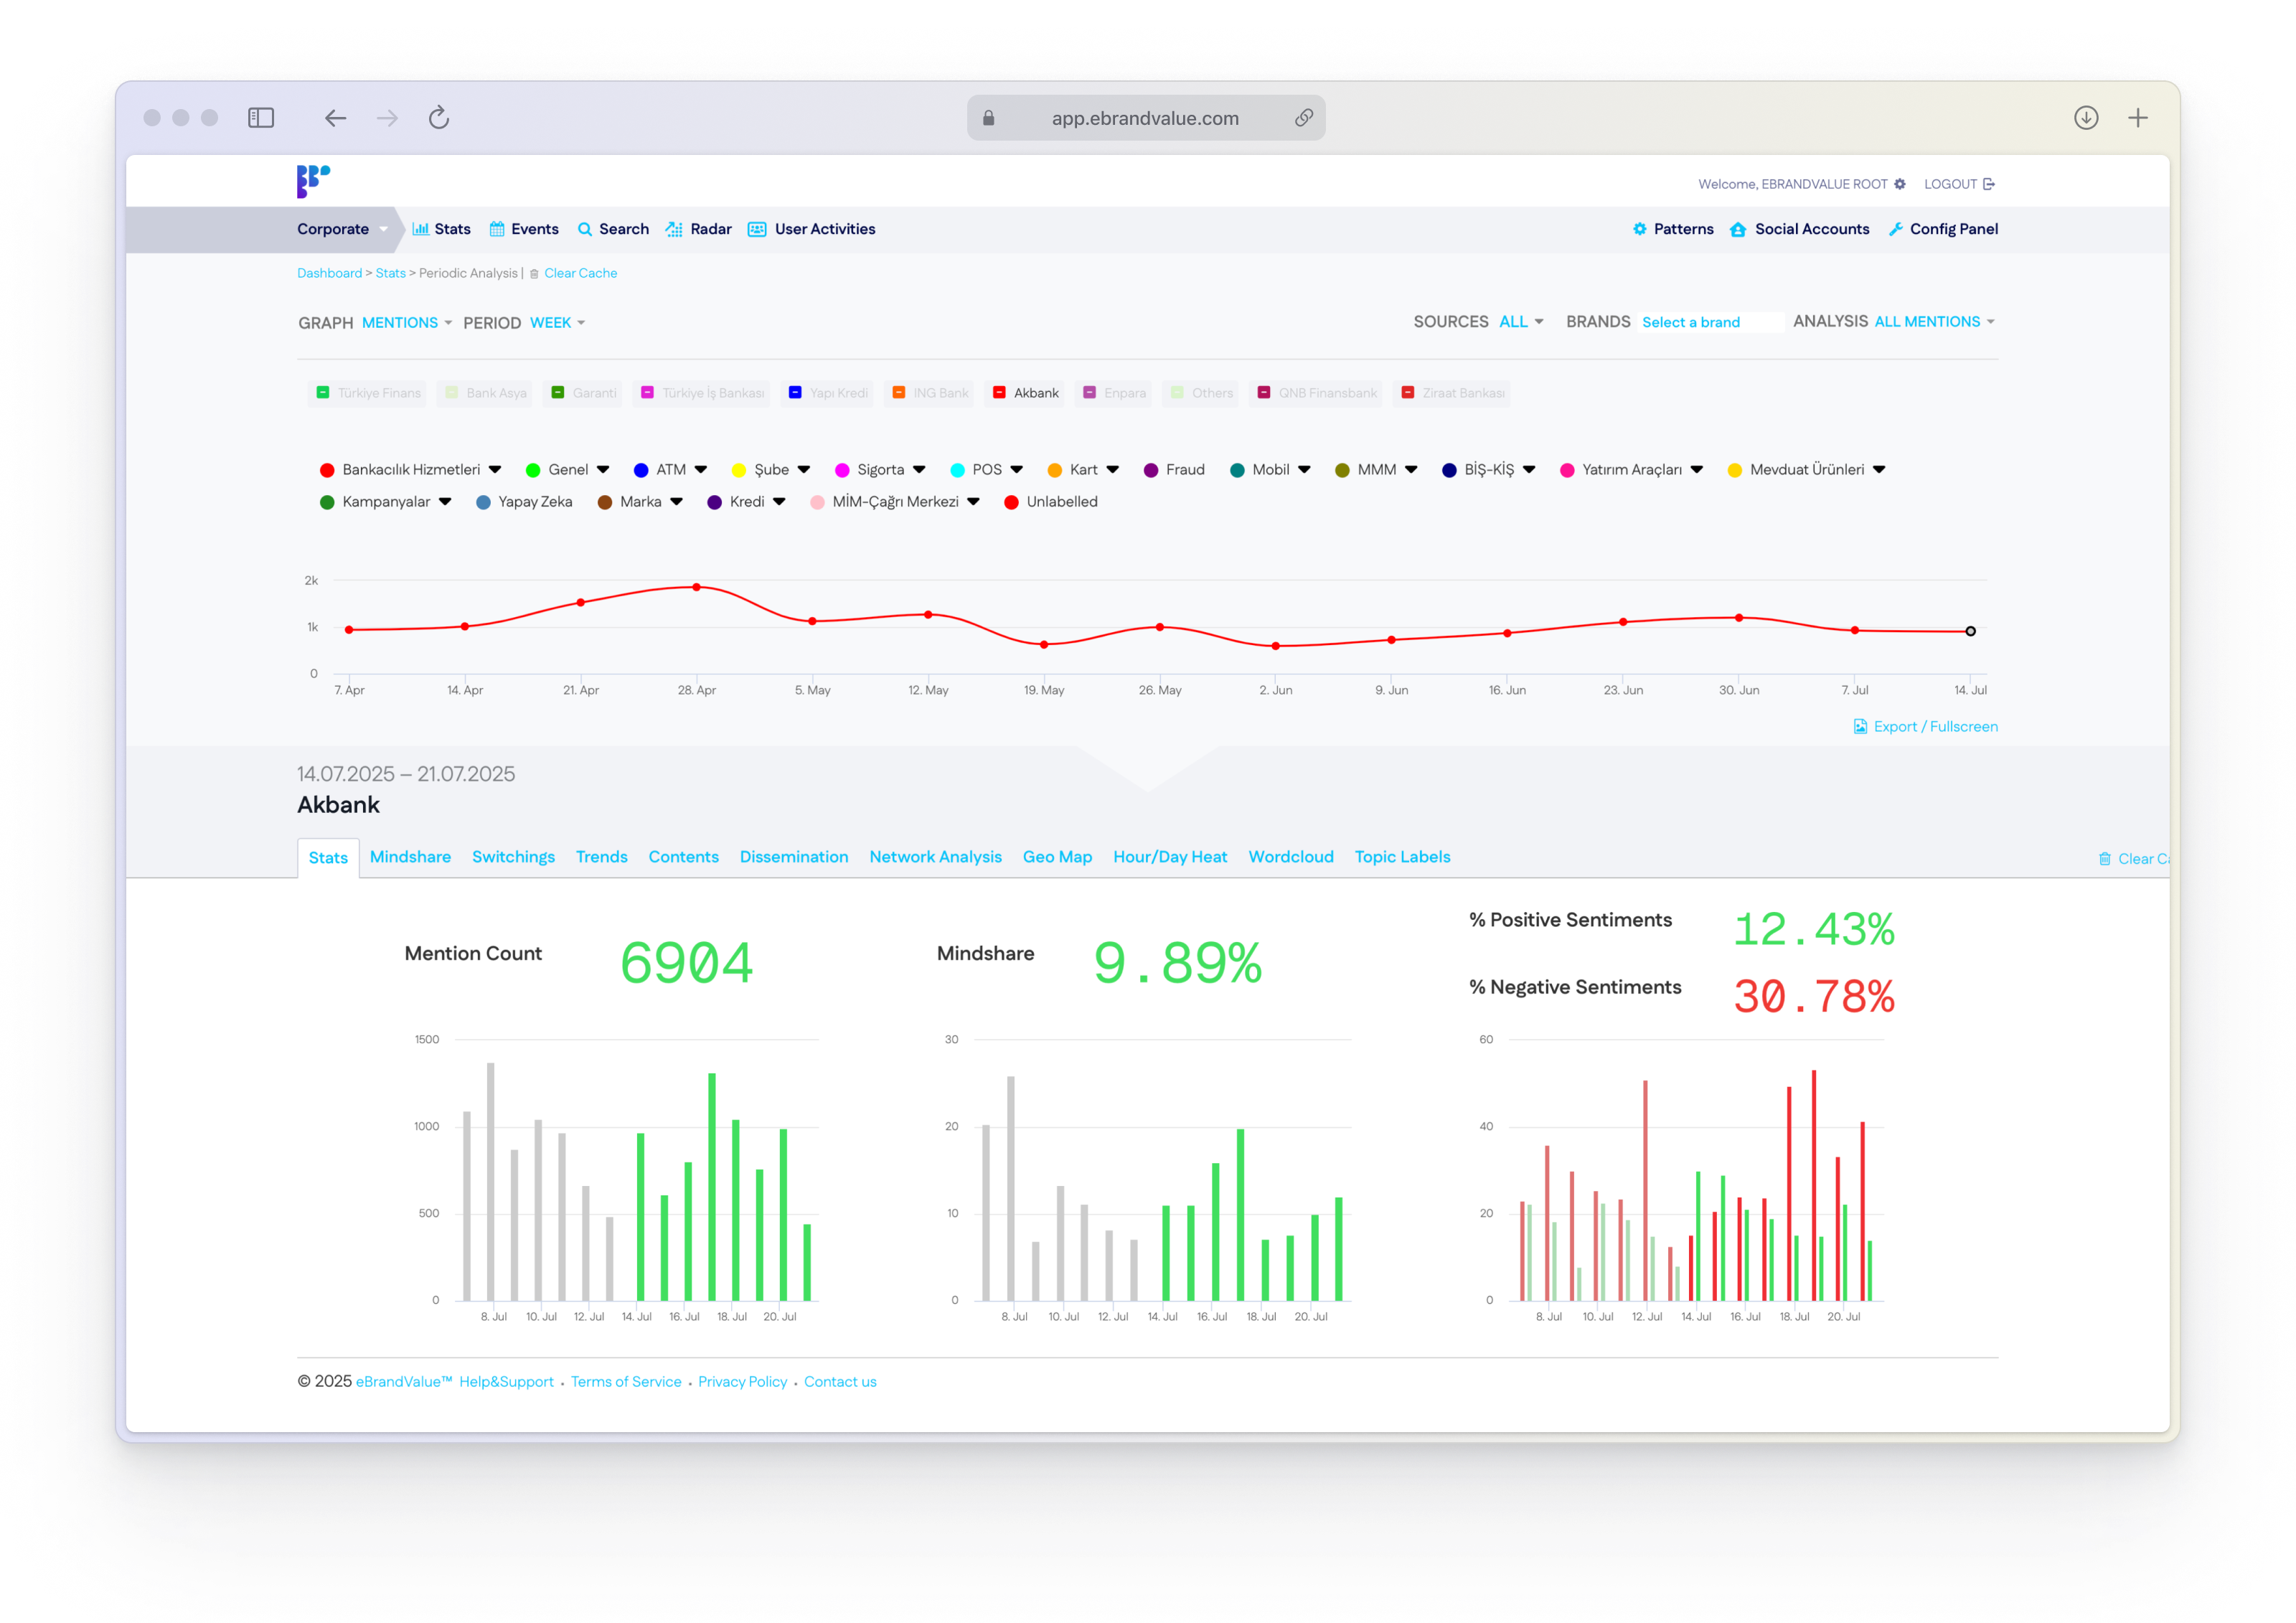Click the Clear Cache trash icon
The width and height of the screenshot is (2296, 1623).
coord(534,273)
